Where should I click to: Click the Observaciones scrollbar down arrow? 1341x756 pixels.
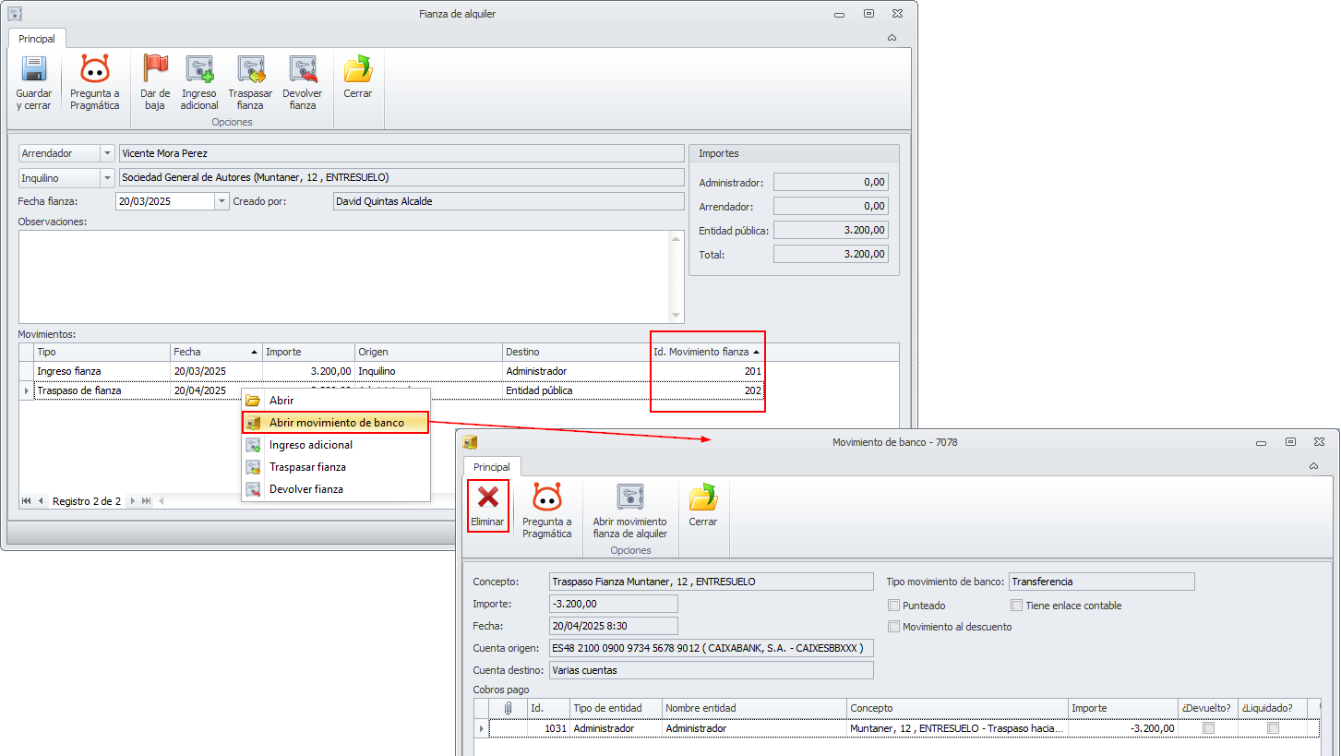(676, 316)
